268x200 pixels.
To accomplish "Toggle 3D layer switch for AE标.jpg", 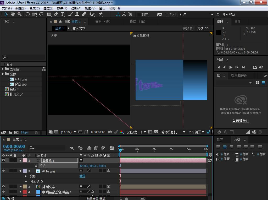I will coord(108,171).
